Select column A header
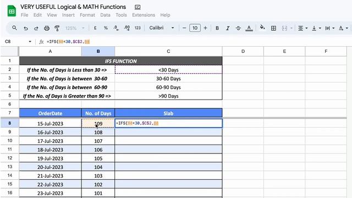This screenshot has width=352, height=198. tap(50, 51)
